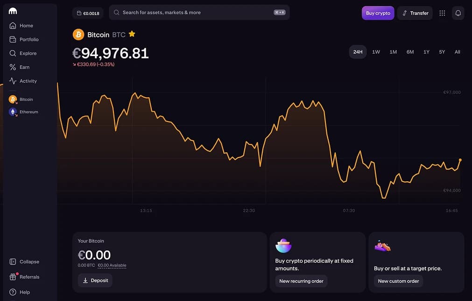
Task: Toggle the Bitcoin favorite star
Action: (x=132, y=34)
